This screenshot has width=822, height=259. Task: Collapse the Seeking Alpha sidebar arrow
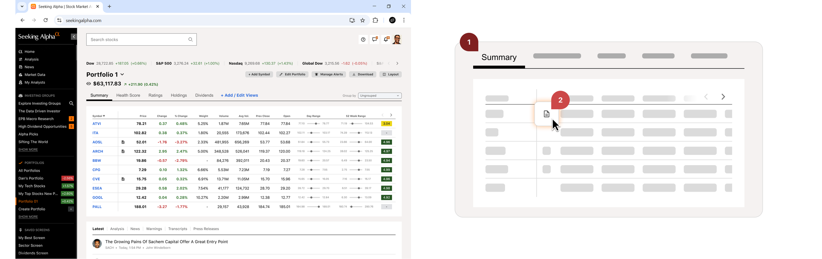74,37
